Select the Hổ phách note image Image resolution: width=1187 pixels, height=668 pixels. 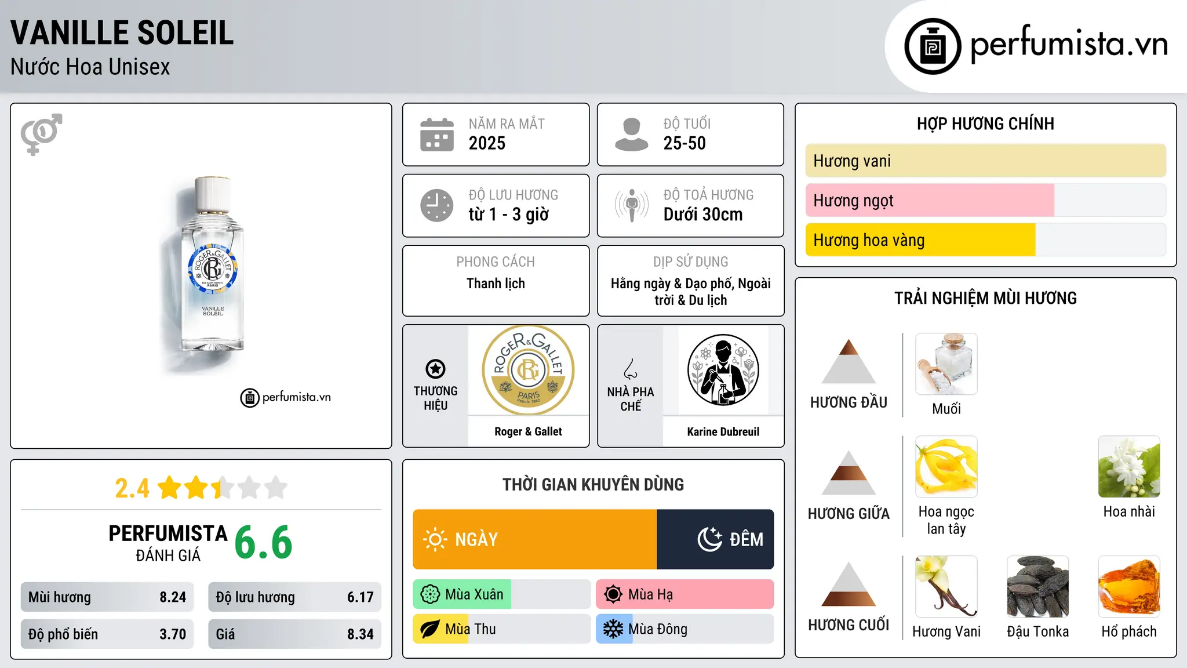1129,587
